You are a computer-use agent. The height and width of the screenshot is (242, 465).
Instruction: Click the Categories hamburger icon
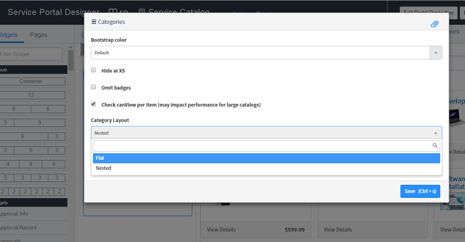(94, 22)
